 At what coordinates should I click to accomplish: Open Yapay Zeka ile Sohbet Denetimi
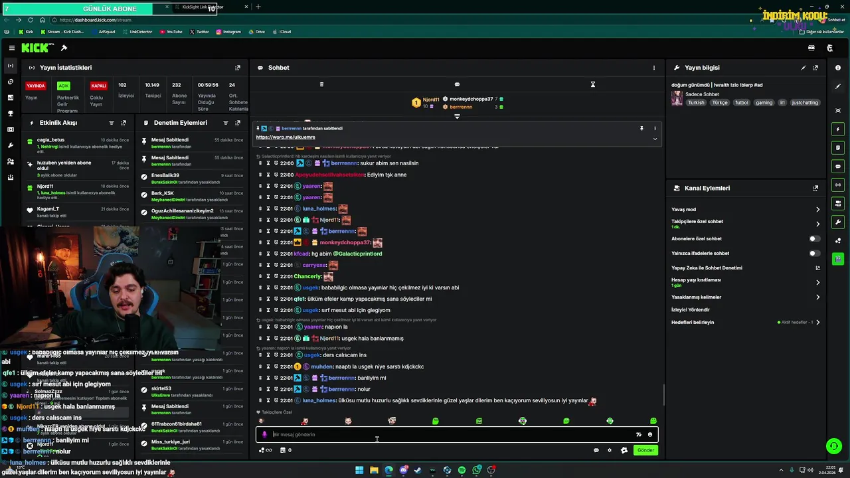[744, 268]
